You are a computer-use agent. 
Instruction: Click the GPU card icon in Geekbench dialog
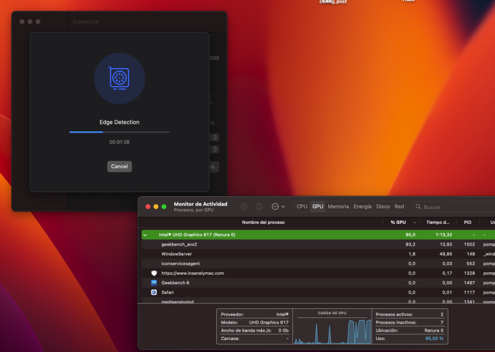(119, 78)
